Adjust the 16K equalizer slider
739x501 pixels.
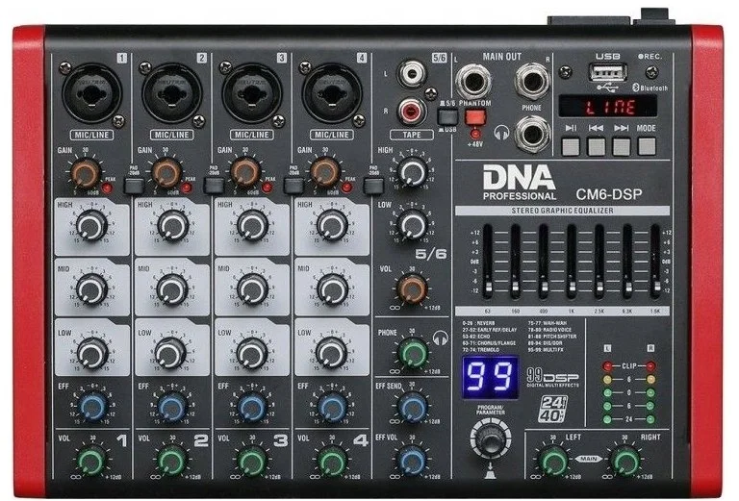[x=655, y=288]
